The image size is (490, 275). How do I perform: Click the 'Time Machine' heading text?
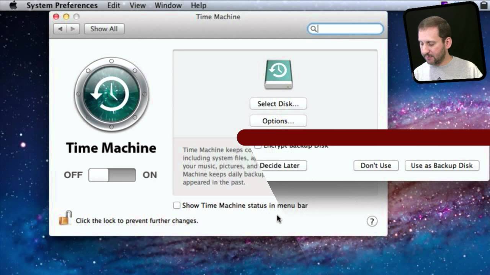click(111, 148)
